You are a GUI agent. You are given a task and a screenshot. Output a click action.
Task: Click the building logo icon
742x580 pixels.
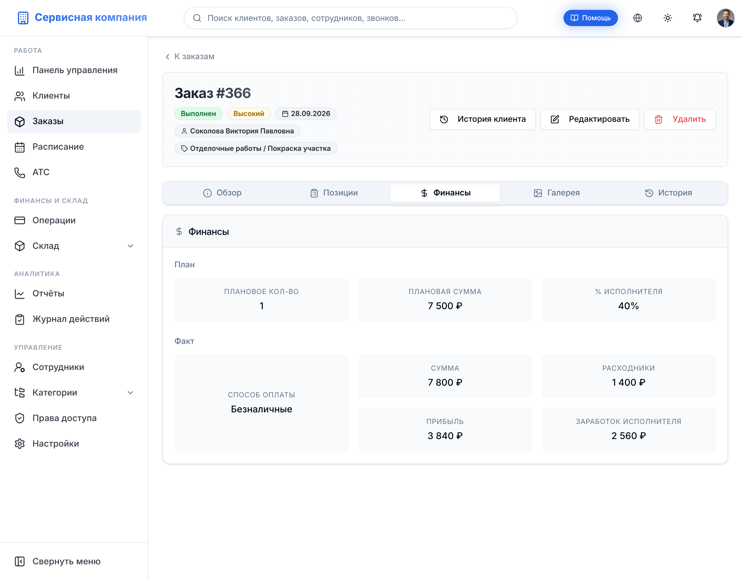pyautogui.click(x=23, y=18)
